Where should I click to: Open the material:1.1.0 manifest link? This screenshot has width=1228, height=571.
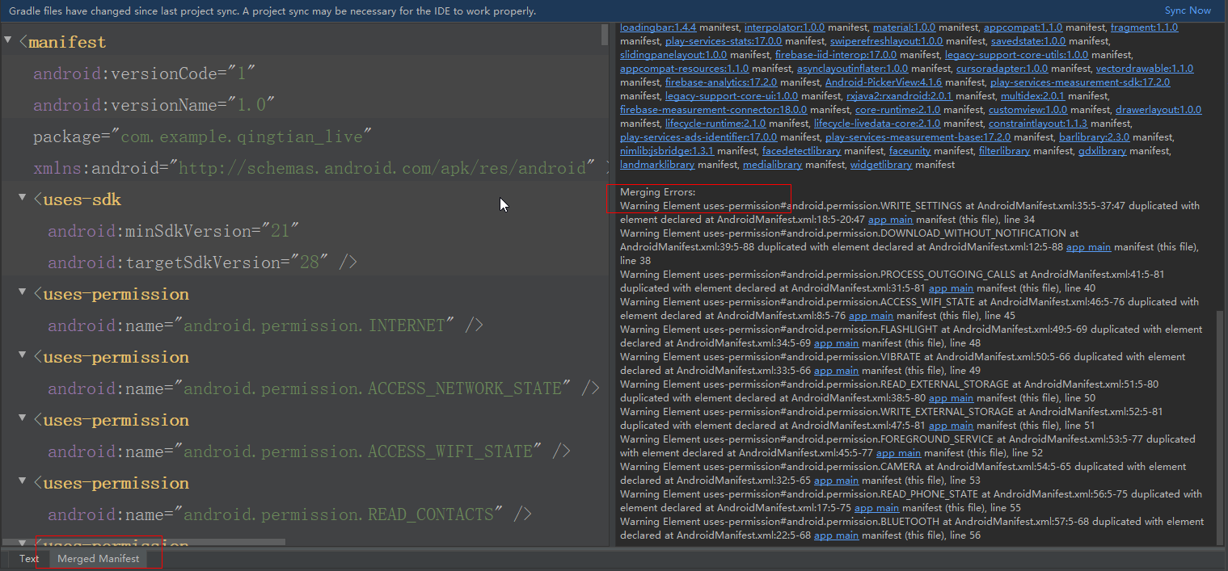point(904,26)
